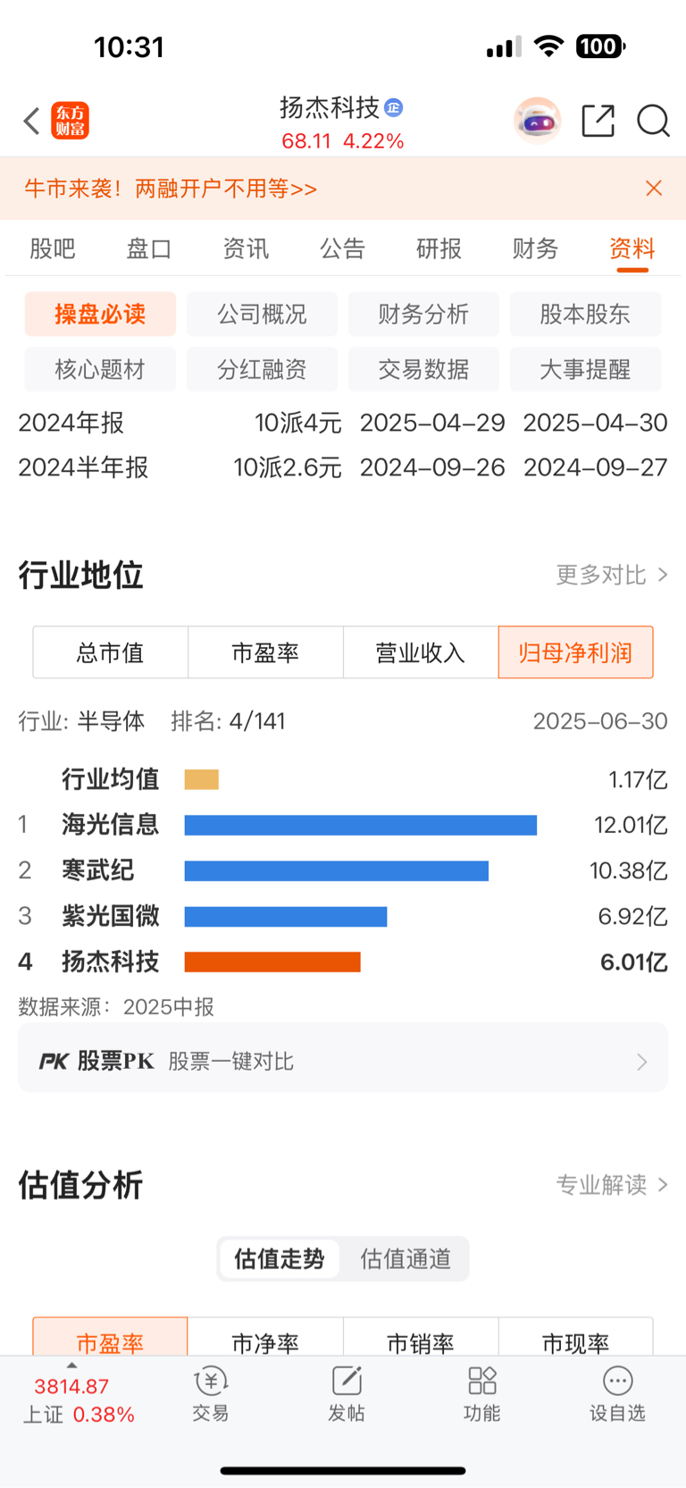Tap the 寒武纪 blue bar

pos(337,870)
